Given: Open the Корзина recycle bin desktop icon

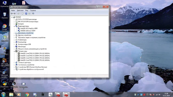Looking at the screenshot, I should [5, 15].
